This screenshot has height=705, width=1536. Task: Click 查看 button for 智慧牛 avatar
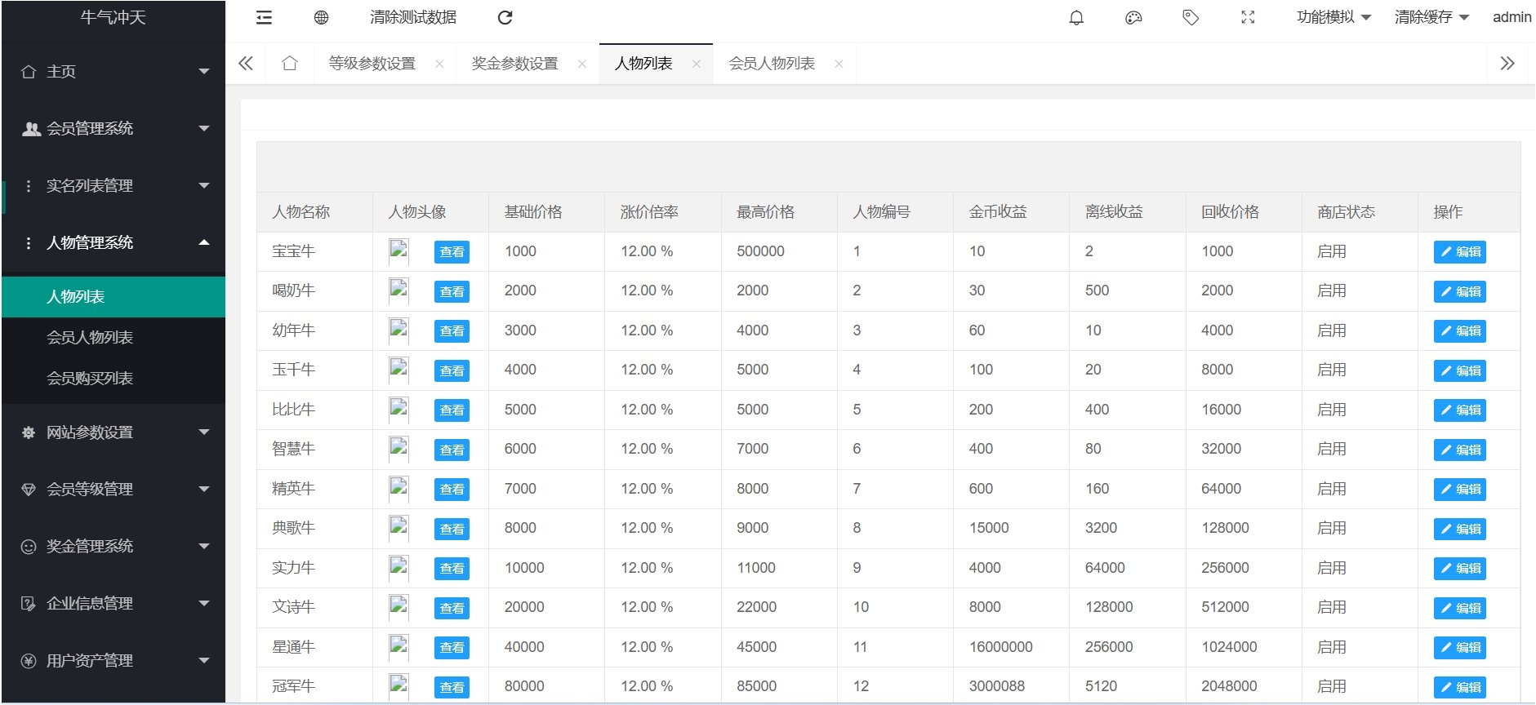pyautogui.click(x=452, y=450)
